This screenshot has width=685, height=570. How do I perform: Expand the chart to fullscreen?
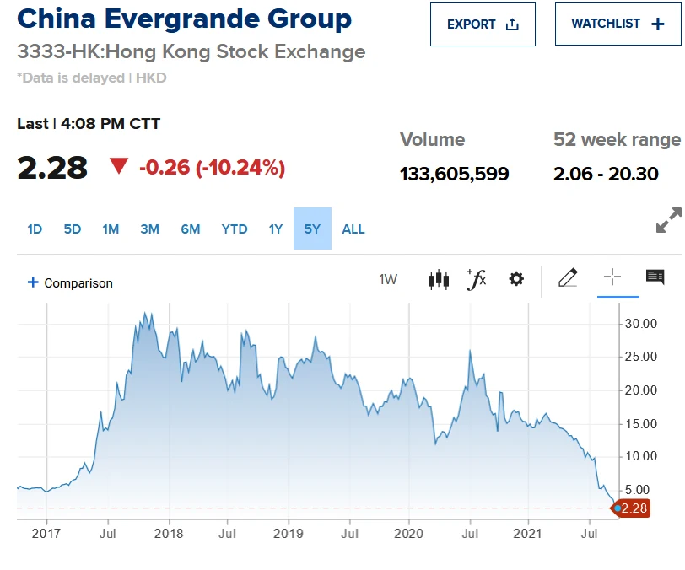[x=668, y=221]
